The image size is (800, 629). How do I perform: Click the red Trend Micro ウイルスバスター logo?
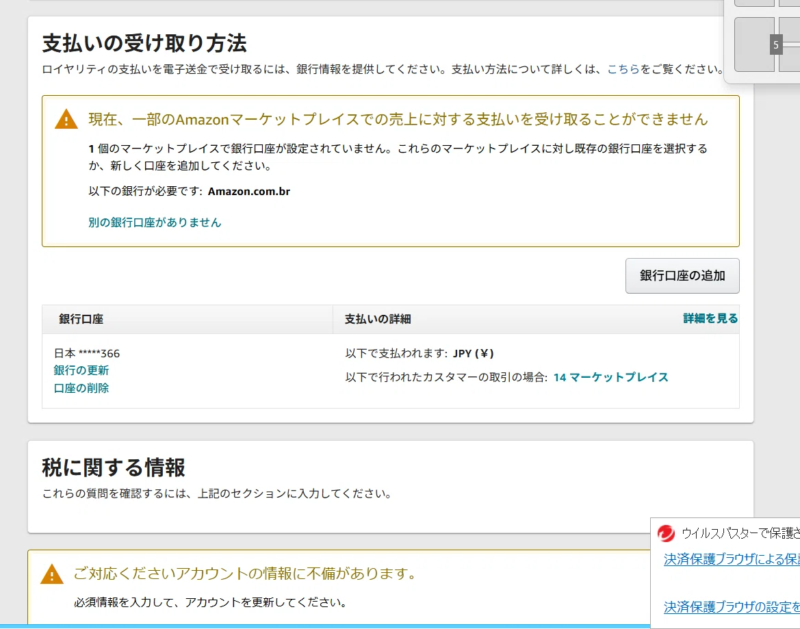click(666, 533)
